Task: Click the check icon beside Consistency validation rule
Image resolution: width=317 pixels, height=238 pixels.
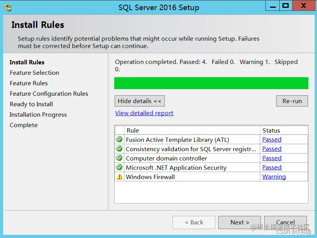Action: 119,148
